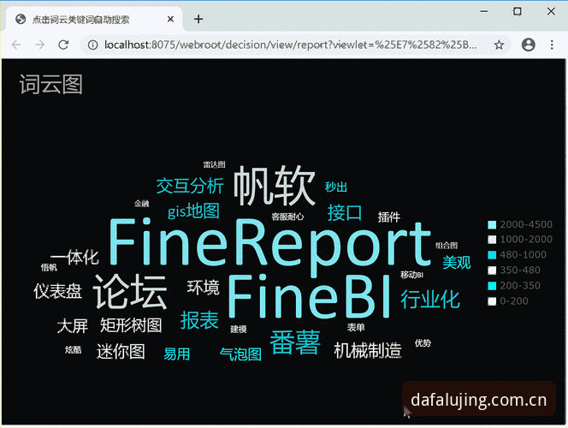Screen dimensions: 568x428
Task: Click the 移动BI keyword
Action: point(411,275)
